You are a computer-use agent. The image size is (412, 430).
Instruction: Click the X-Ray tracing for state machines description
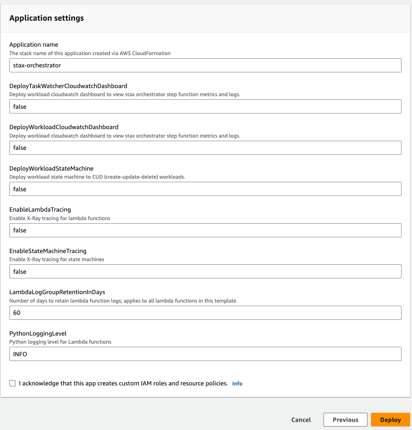(x=57, y=259)
